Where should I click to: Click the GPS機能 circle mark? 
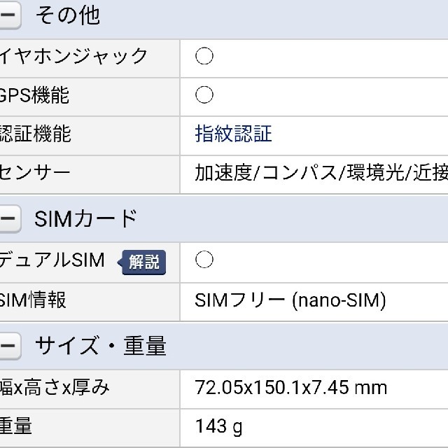coord(204,94)
